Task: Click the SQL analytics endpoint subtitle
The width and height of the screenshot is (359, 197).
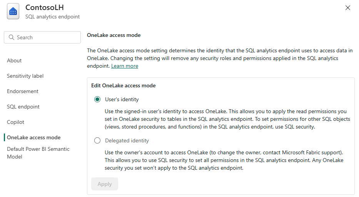Action: click(52, 17)
